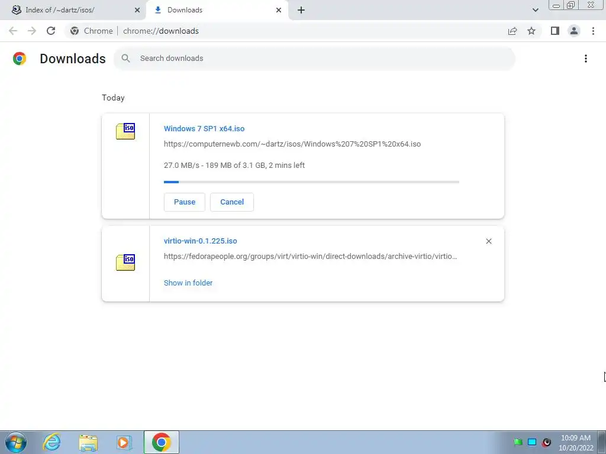Open Chrome's three-dot main menu
This screenshot has width=606, height=454.
coord(593,31)
